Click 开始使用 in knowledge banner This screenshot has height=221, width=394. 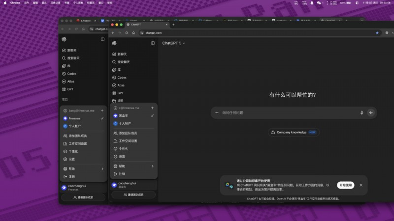(346, 185)
